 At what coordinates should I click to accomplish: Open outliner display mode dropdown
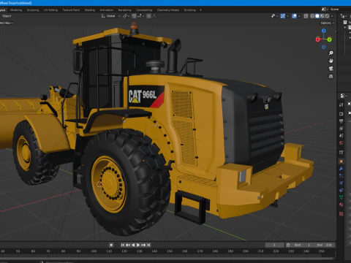point(343,16)
